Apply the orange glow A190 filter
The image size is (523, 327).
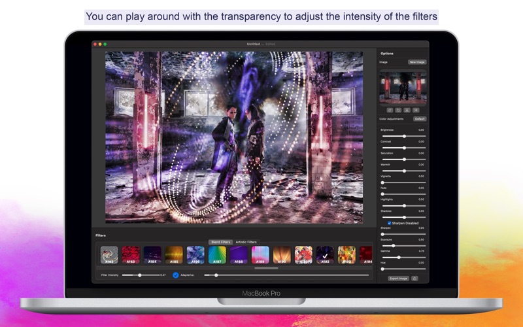coord(282,255)
